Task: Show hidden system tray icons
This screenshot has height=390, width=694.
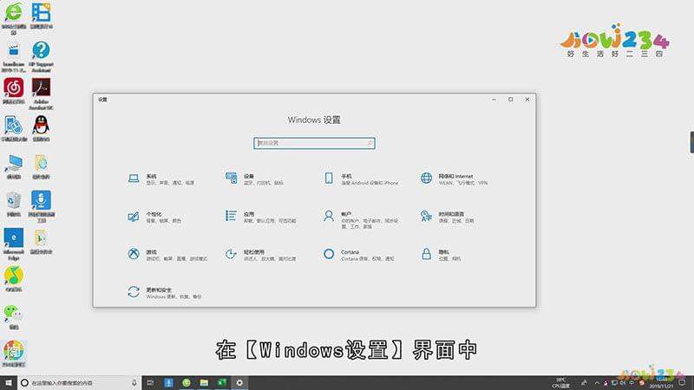Action: click(x=597, y=383)
